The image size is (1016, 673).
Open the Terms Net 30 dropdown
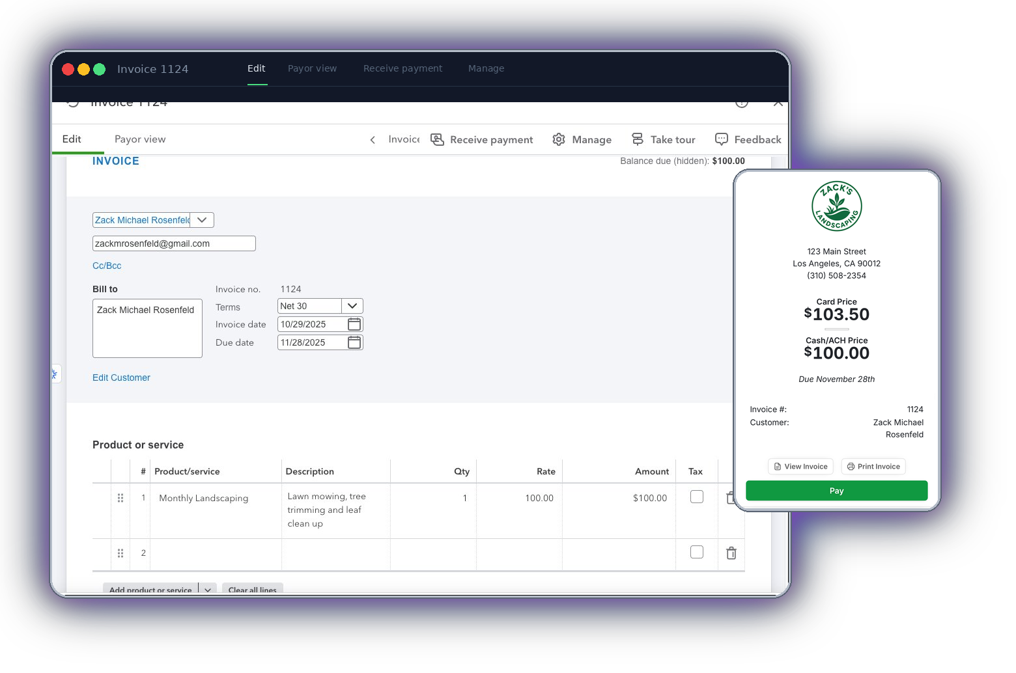coord(352,306)
